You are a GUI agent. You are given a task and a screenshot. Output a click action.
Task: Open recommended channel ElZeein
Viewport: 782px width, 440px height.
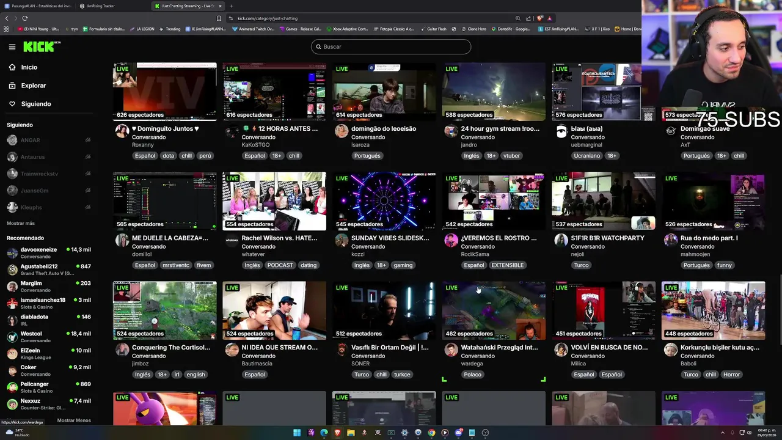(x=49, y=354)
